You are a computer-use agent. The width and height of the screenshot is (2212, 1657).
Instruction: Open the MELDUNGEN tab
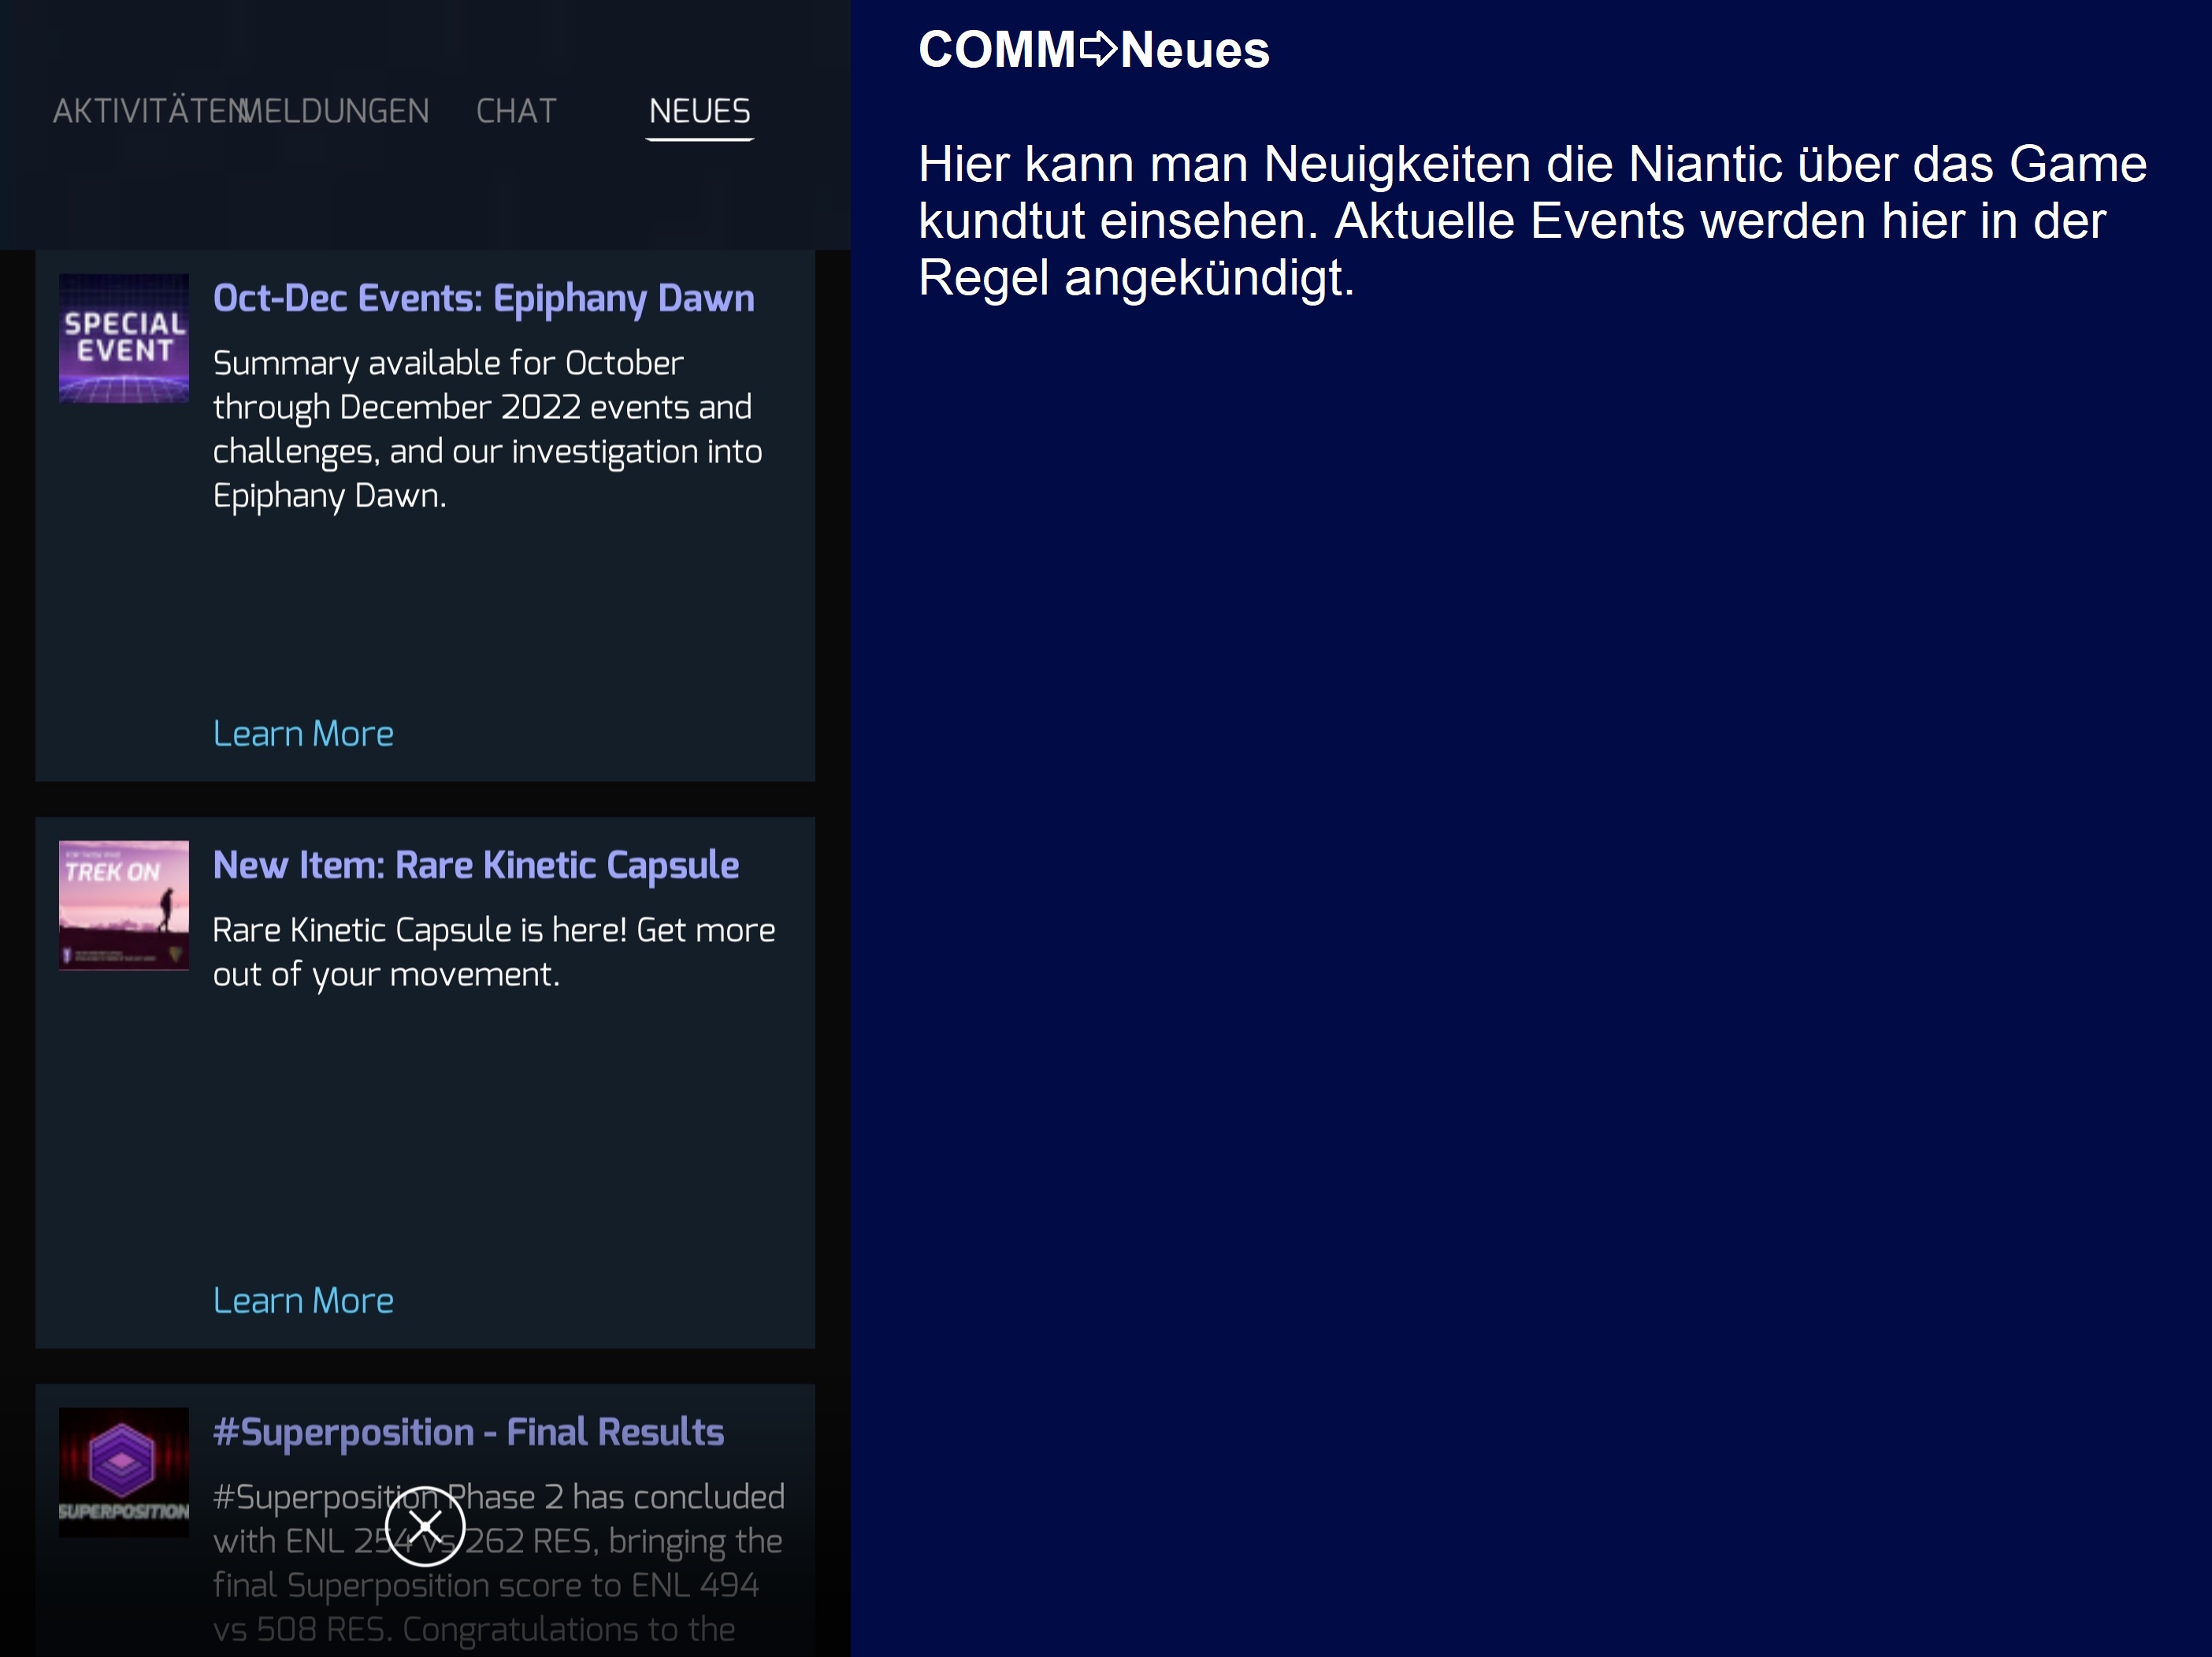[x=336, y=111]
